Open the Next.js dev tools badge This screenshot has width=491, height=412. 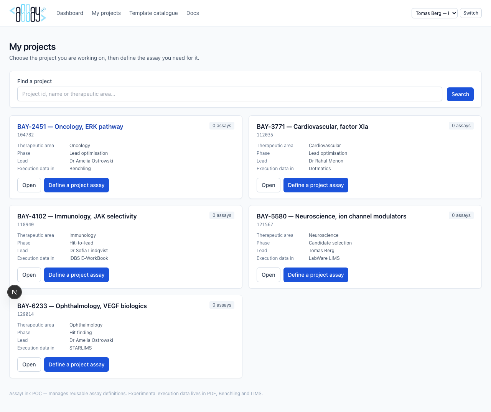tap(15, 292)
